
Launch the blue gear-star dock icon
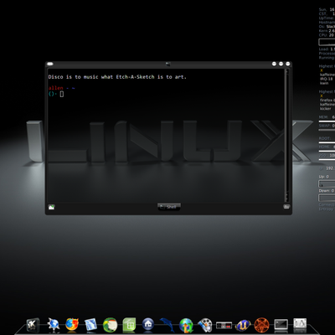(53, 325)
